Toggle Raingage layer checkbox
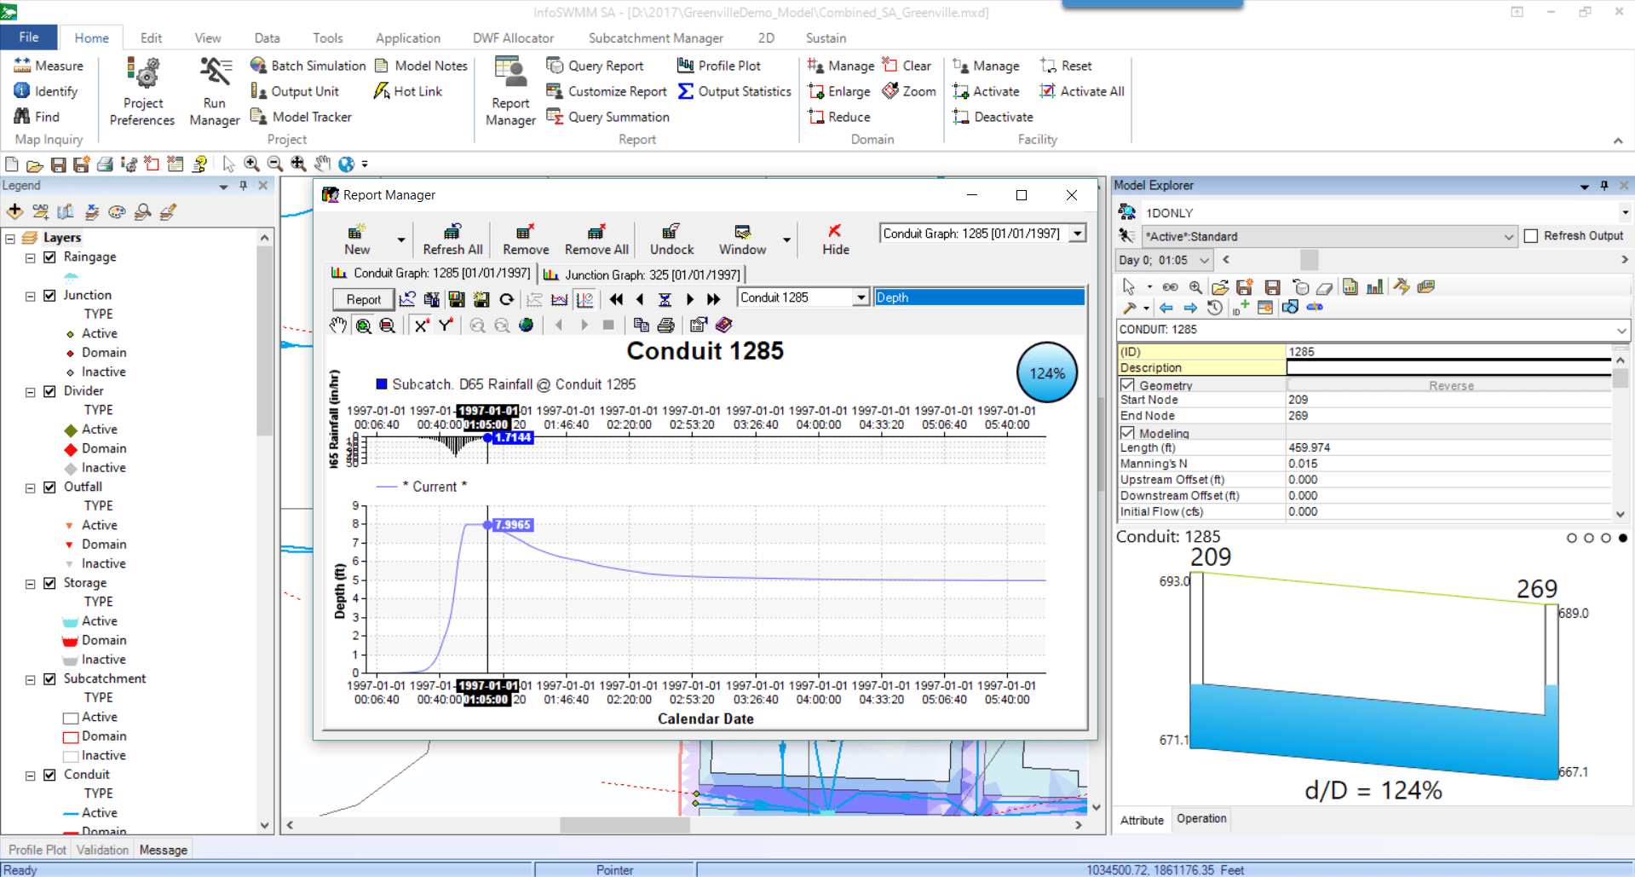 50,257
